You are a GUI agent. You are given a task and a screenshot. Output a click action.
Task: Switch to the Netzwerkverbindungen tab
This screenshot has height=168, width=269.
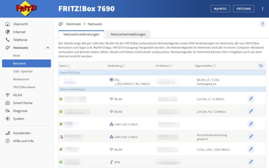81,34
